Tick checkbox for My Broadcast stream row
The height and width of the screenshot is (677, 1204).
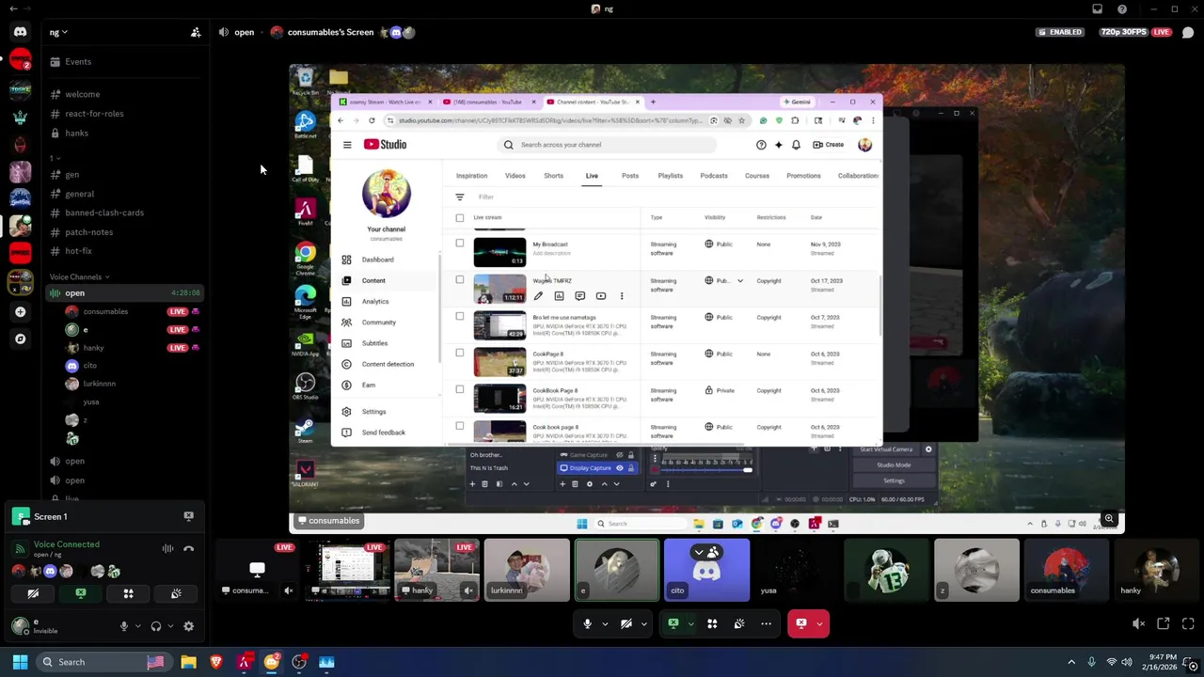point(460,244)
